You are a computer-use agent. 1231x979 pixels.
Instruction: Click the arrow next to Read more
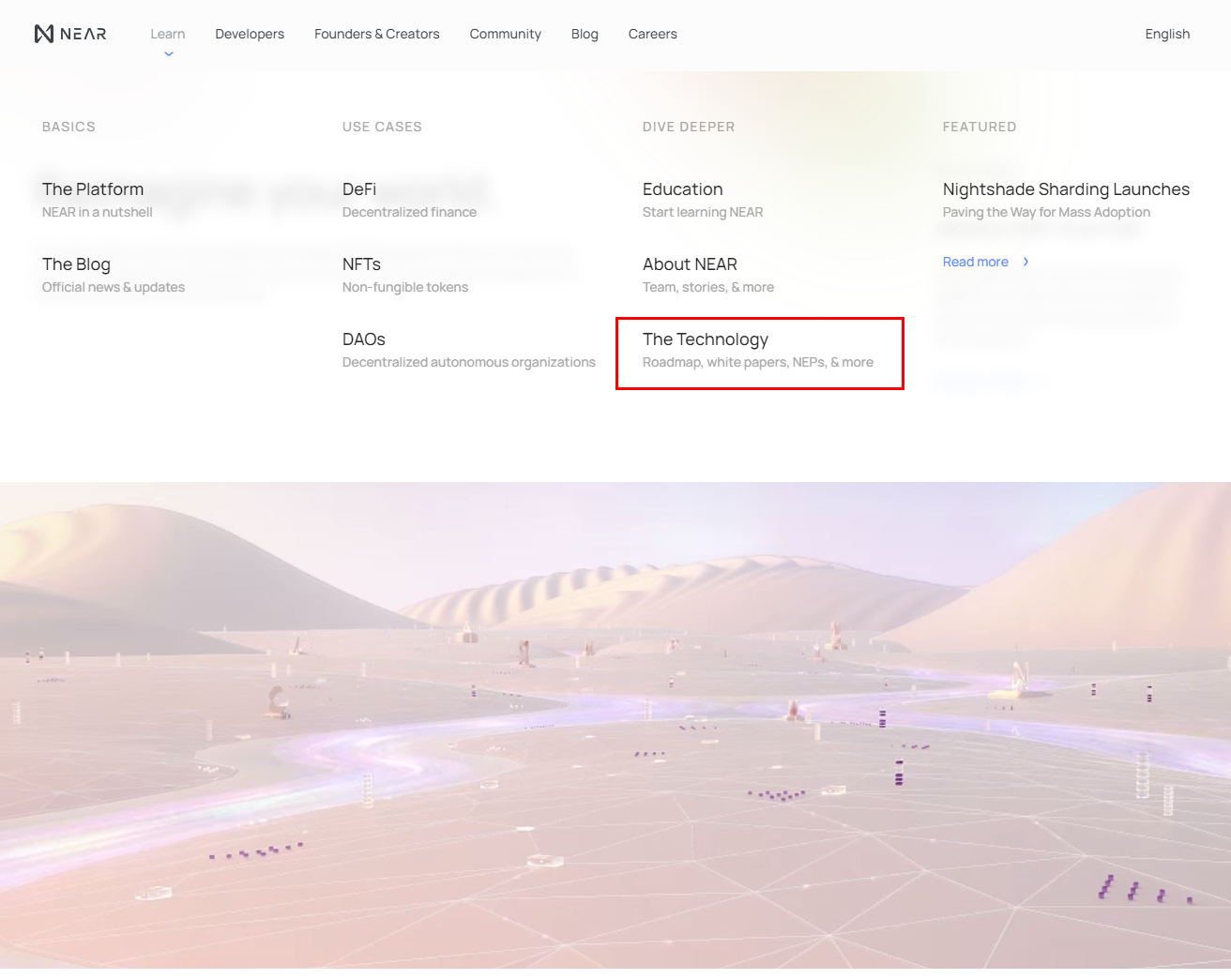coord(1026,262)
